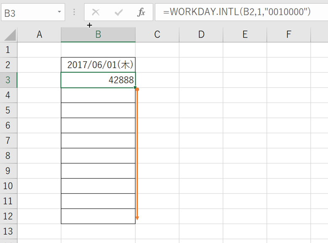Select row 10 header
Screen dimensions: 328x243
pyautogui.click(x=8, y=186)
